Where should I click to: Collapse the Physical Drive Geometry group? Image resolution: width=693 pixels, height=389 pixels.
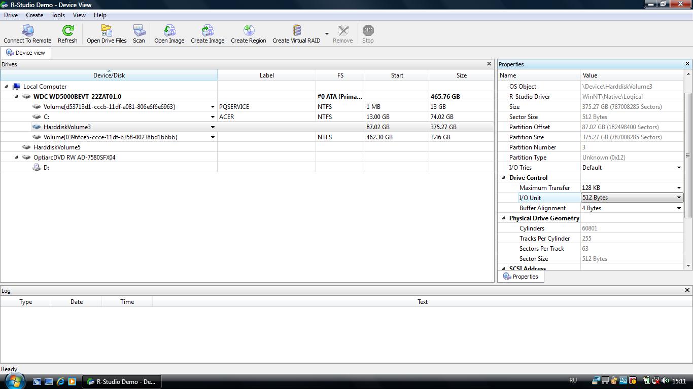point(503,218)
